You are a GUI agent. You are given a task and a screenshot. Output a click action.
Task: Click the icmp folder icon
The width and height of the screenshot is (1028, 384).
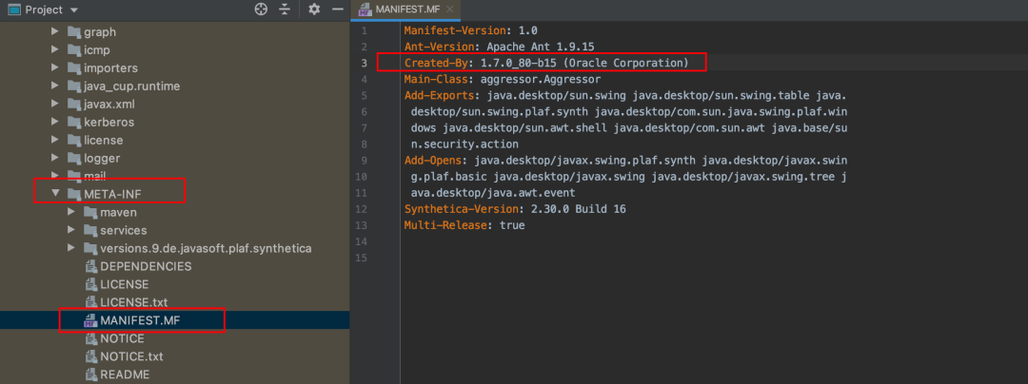coord(73,49)
